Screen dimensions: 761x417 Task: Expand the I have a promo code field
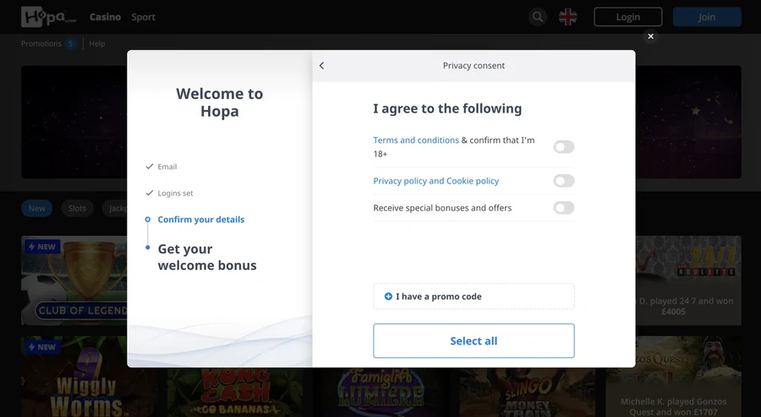pyautogui.click(x=474, y=297)
